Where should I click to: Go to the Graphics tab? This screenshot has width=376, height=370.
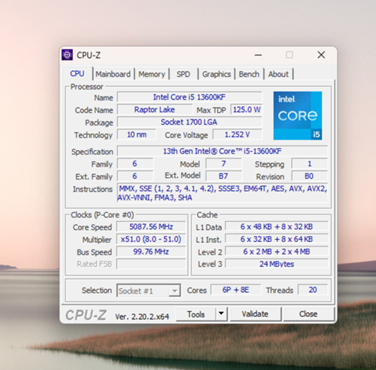click(217, 74)
